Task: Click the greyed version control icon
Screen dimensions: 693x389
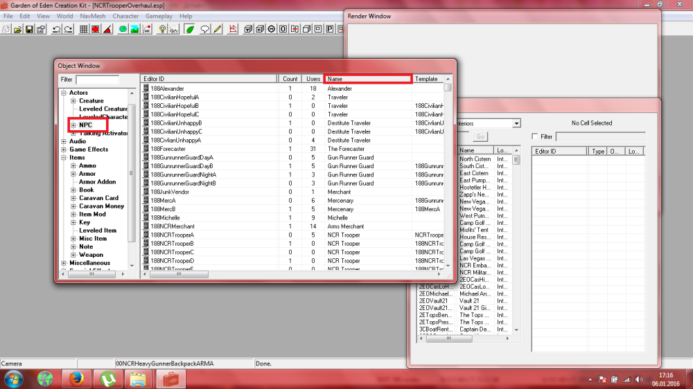Action: [6, 30]
